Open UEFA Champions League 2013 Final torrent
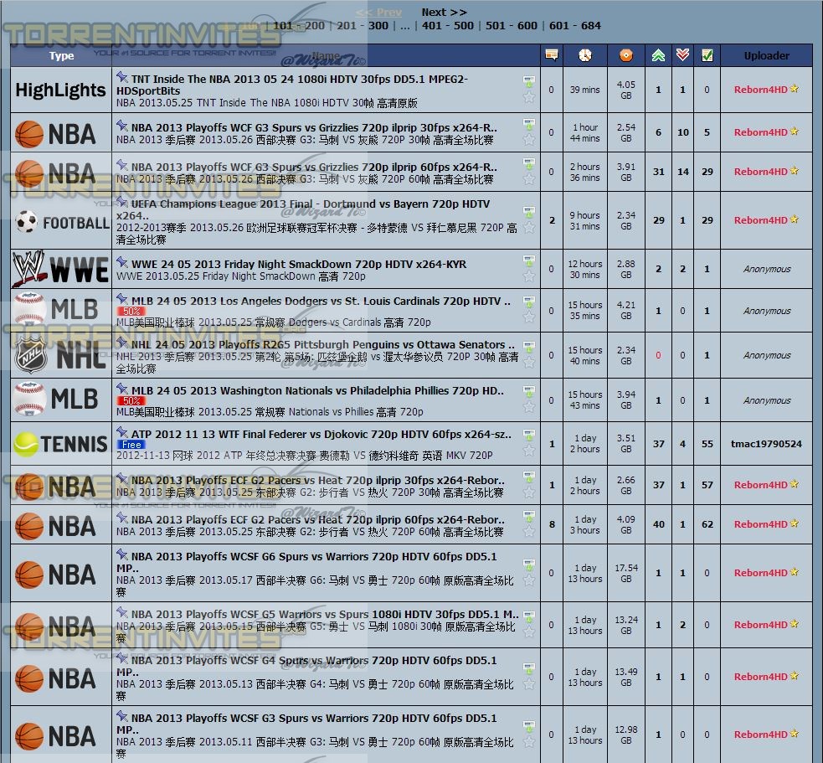The image size is (823, 763). click(x=303, y=209)
